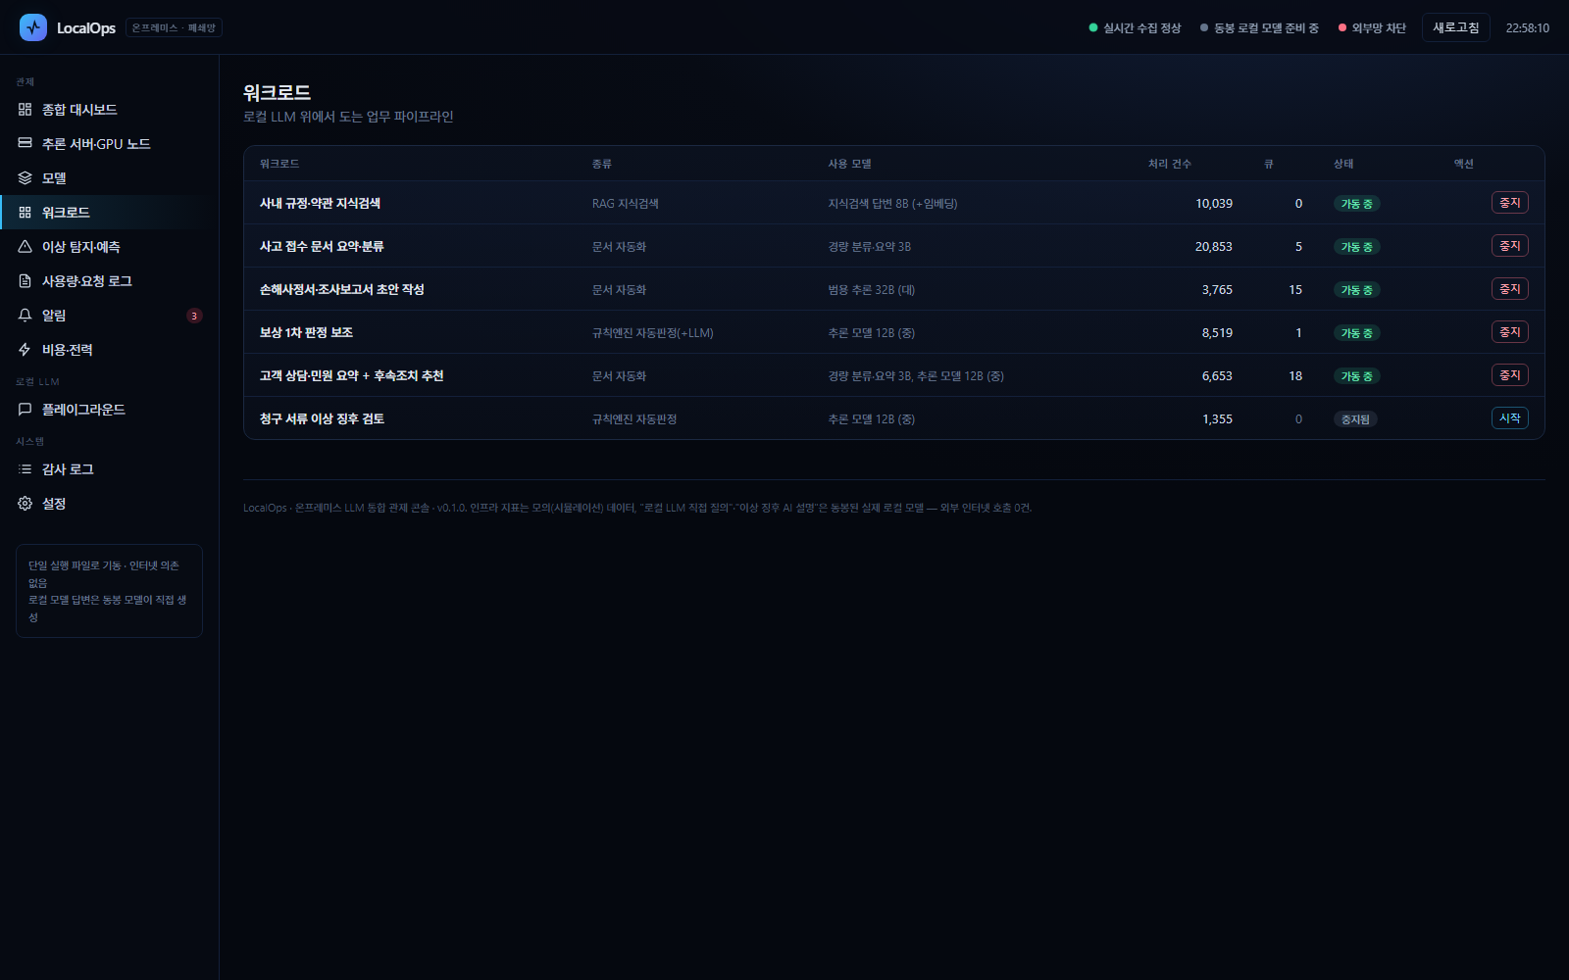
Task: Open the 설정 gear icon
Action: point(25,504)
